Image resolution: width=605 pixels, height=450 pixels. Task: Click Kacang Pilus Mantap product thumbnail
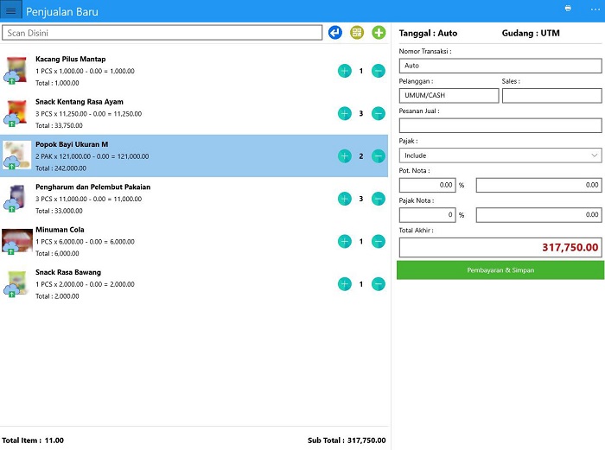pos(16,70)
